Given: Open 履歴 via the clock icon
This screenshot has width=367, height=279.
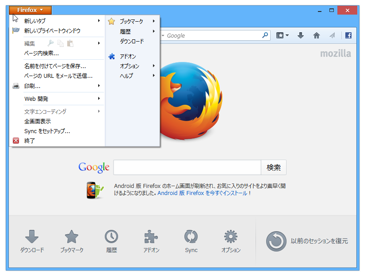Looking at the screenshot, I should coord(111,237).
